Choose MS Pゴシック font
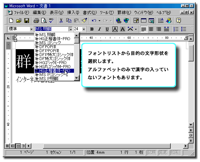The height and width of the screenshot is (162, 200). (x=54, y=75)
